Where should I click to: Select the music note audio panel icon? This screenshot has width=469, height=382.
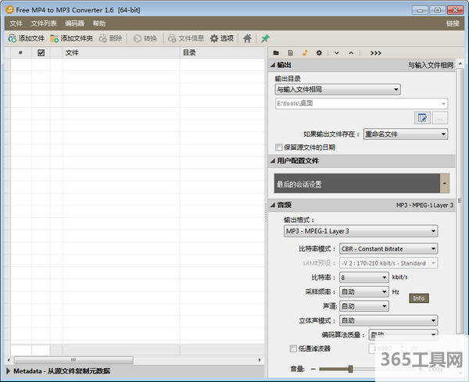[x=305, y=52]
